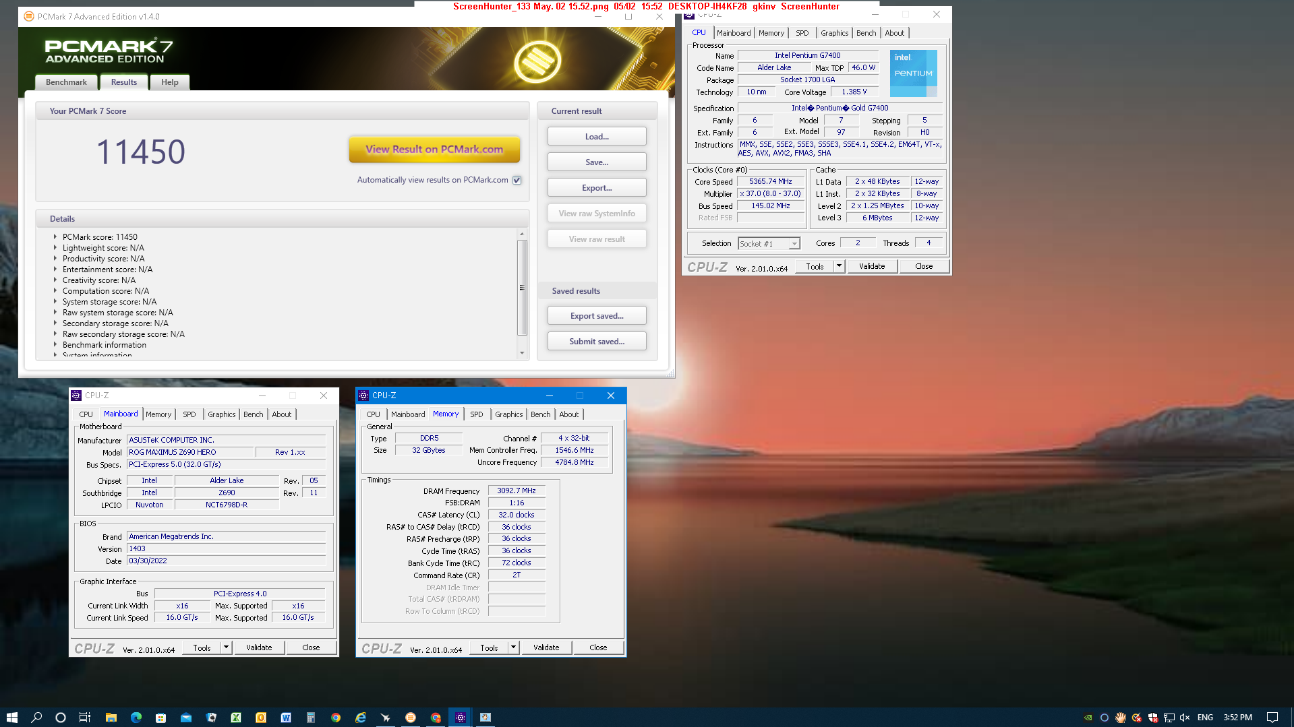Click the Intel Pentium logo in CPU-Z

click(913, 73)
